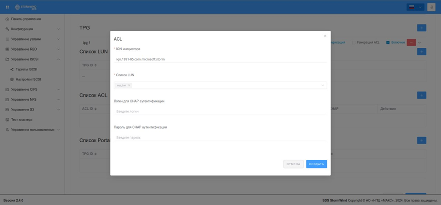The width and height of the screenshot is (441, 205).
Task: Click the Управление ISCSI folder icon
Action: tap(7, 60)
